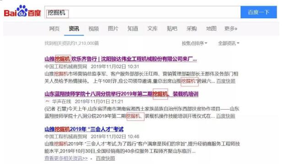Open the 山推挖掘机2019年 "三会人才"考试 link

click(x=84, y=129)
